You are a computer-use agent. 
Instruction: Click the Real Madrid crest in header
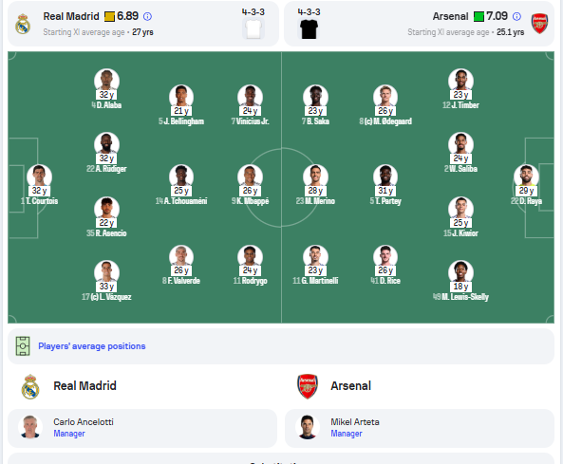coord(23,24)
